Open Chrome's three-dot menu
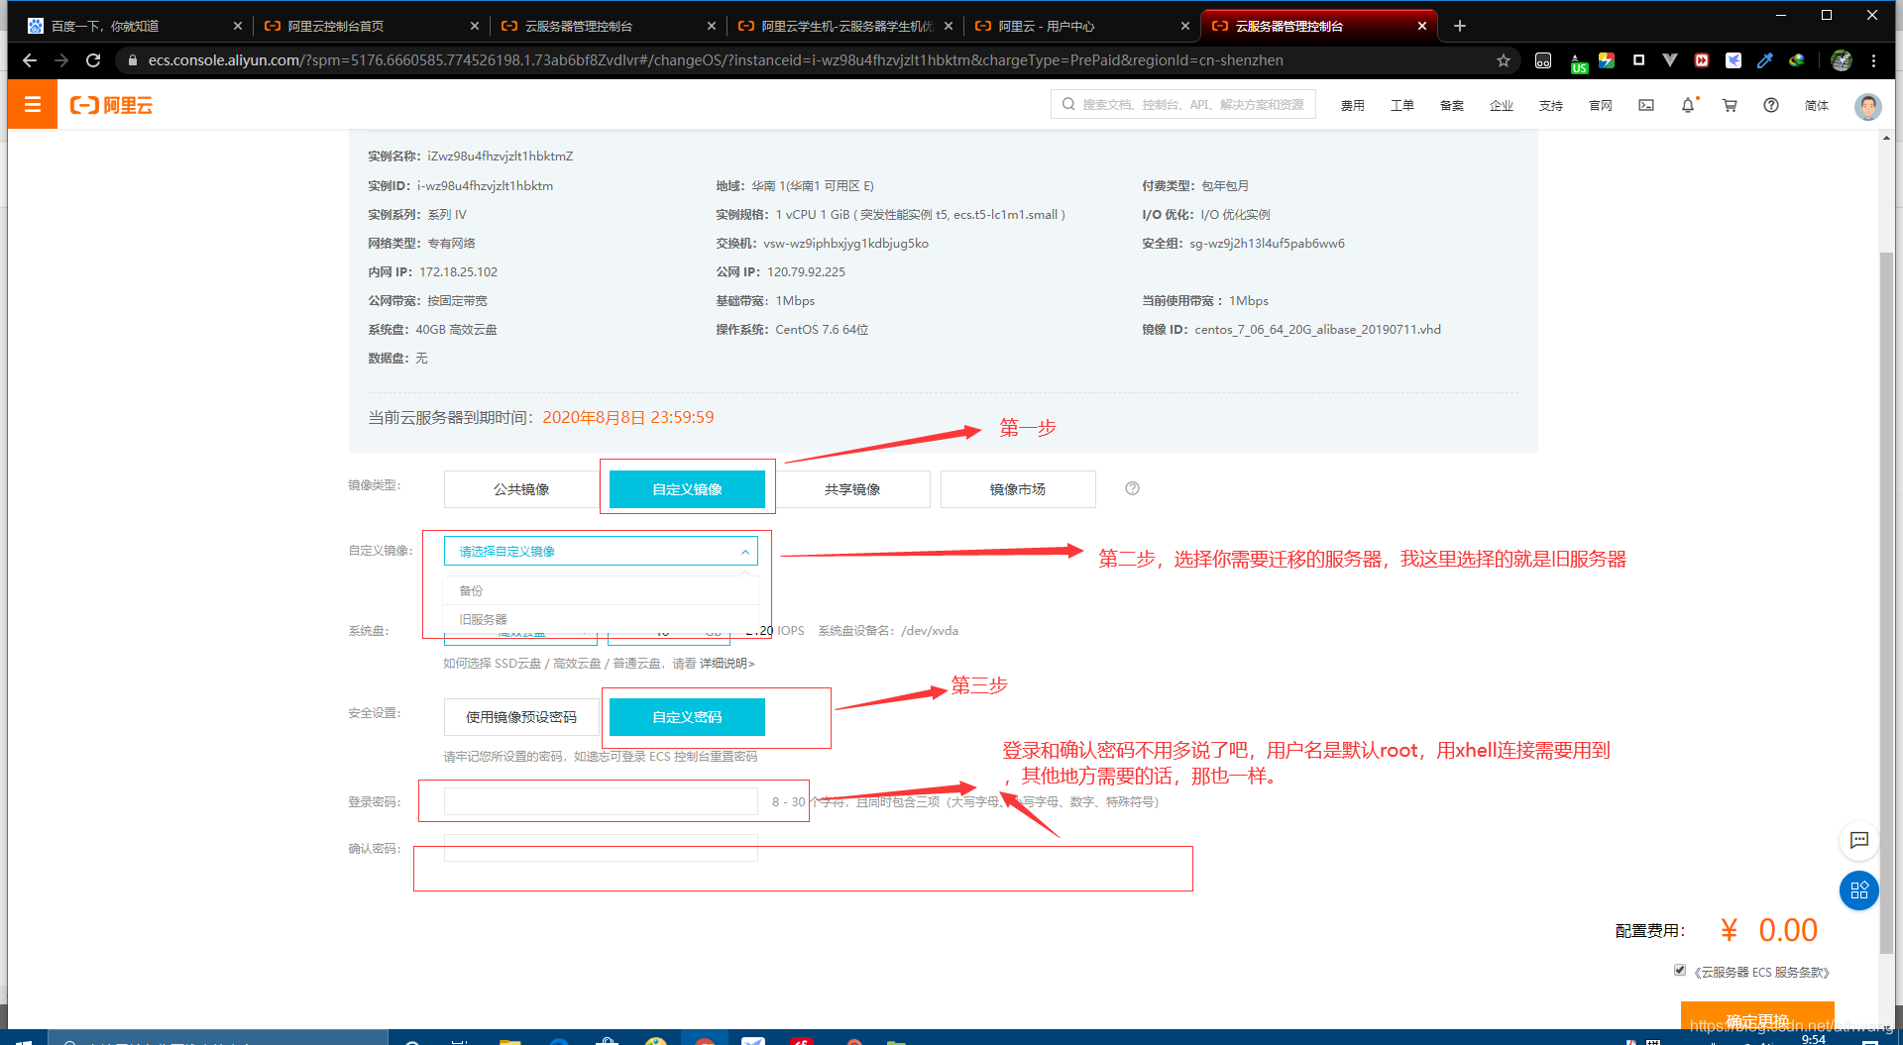This screenshot has width=1903, height=1045. point(1874,60)
